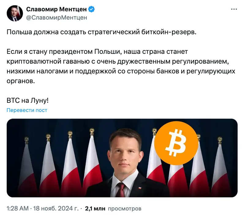Click the "просмотров" views label
This screenshot has width=244, height=216.
coord(125,209)
